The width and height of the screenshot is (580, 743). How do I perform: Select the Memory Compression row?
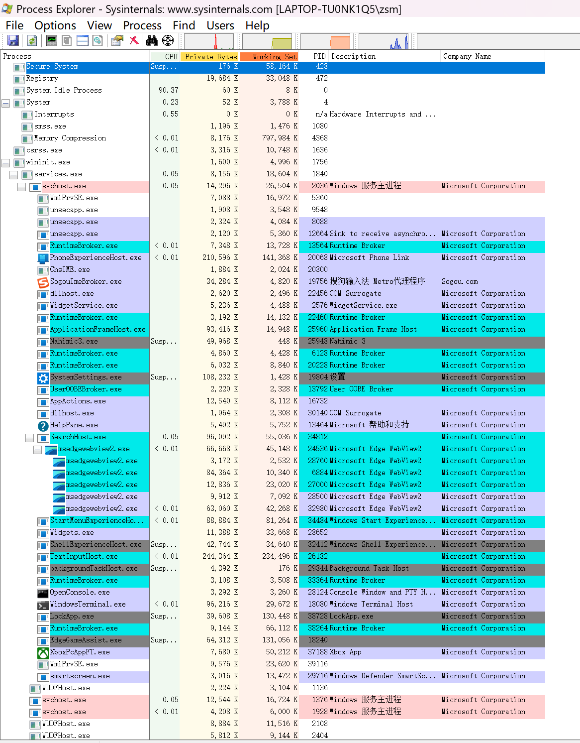point(273,138)
